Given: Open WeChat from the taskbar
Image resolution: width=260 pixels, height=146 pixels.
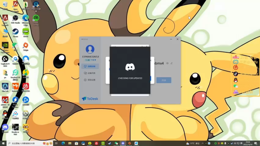Looking at the screenshot, I should click(116, 143).
